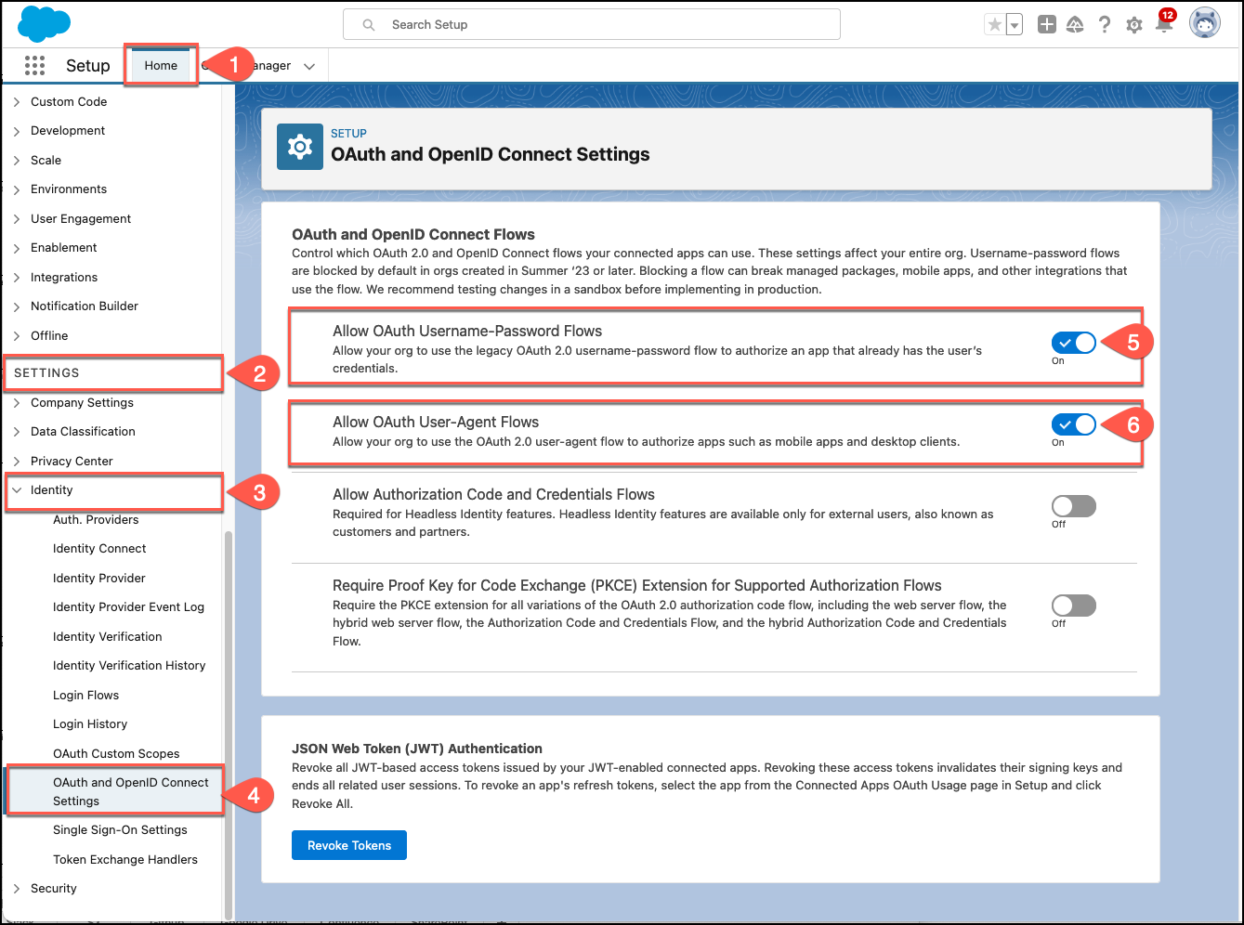Disable Allow OAuth Username-Password Flows
Screen dimensions: 1244x925
coord(1073,343)
